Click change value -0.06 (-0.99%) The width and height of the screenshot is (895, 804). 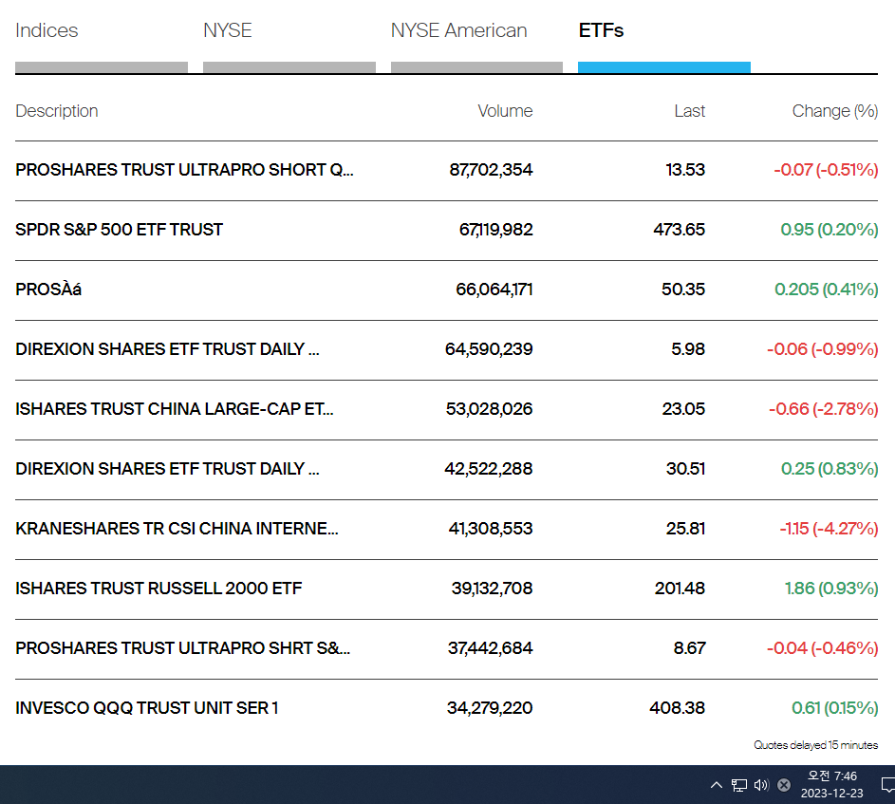point(823,349)
